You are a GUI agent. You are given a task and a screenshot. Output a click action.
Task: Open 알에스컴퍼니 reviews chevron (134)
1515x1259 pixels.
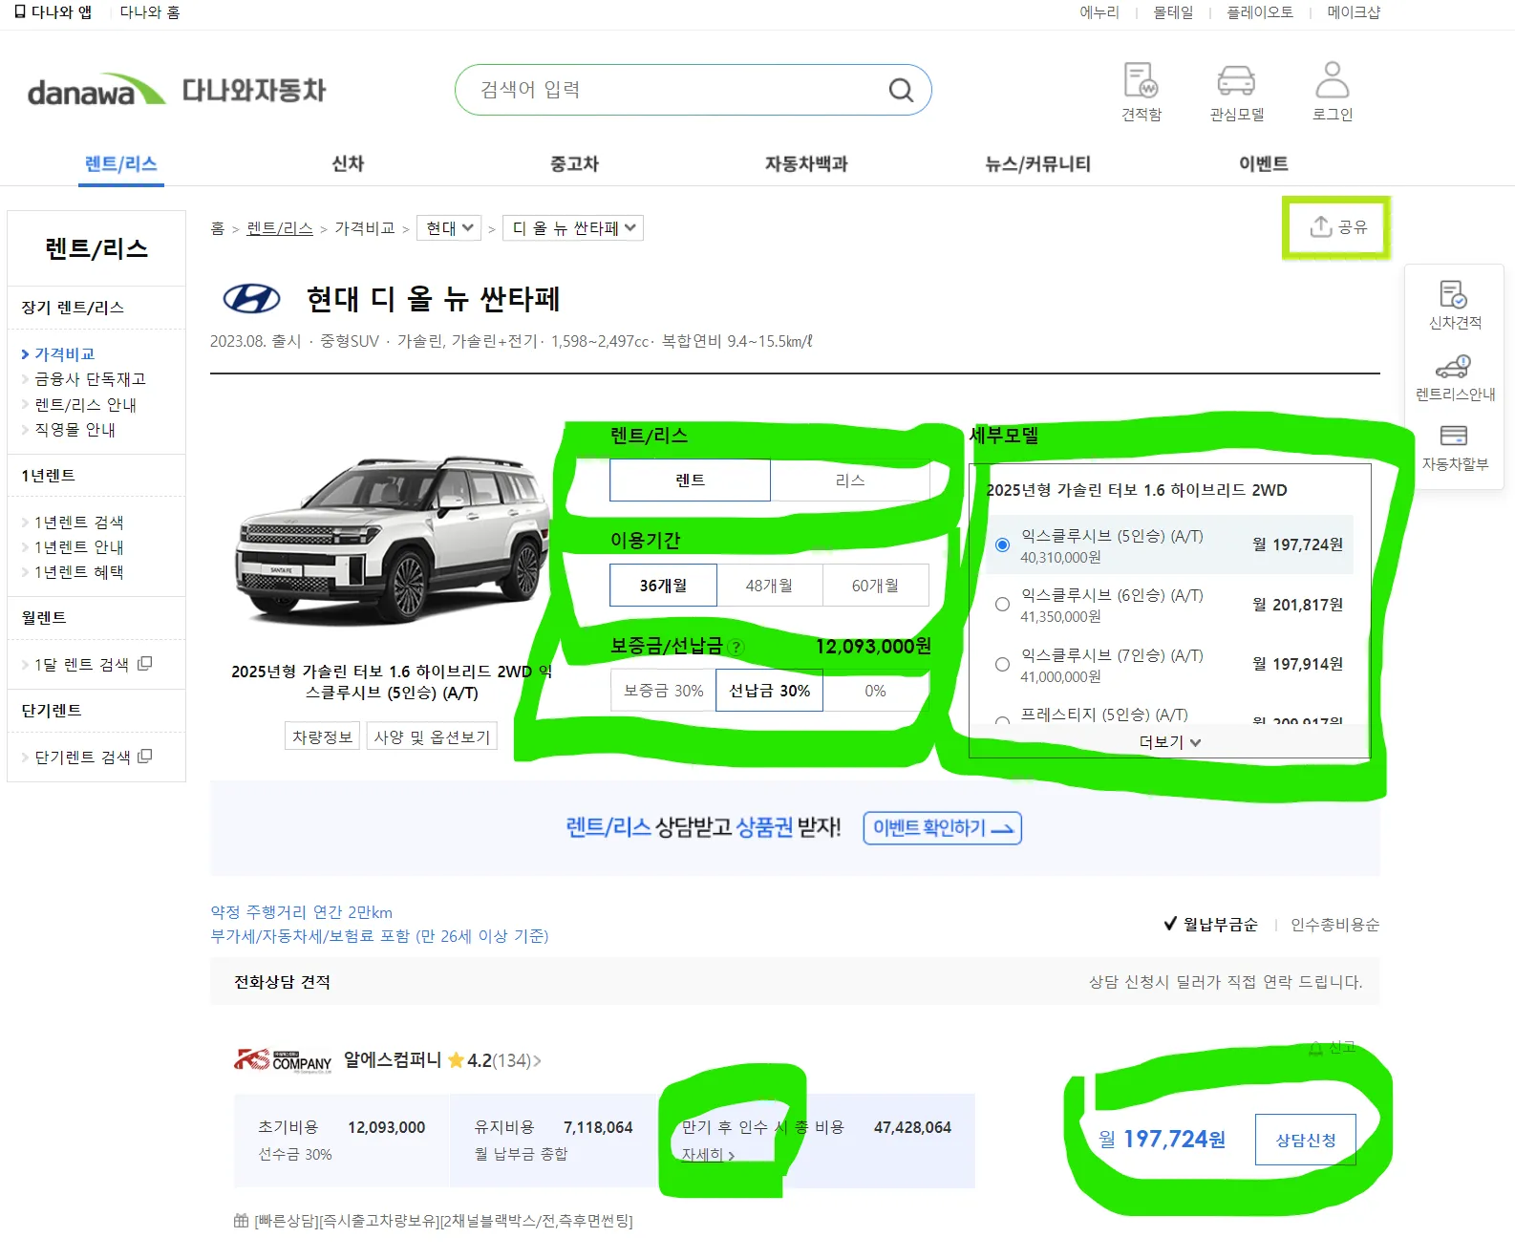(537, 1060)
